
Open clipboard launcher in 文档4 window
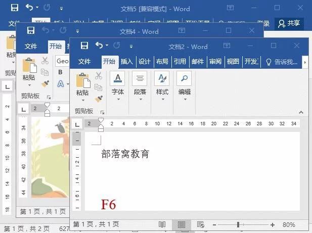pyautogui.click(x=49, y=98)
